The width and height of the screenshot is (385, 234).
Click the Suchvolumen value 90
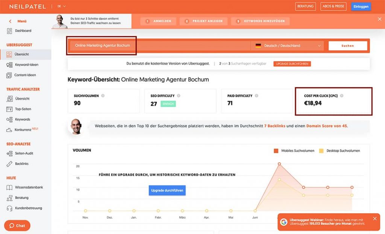click(x=77, y=103)
